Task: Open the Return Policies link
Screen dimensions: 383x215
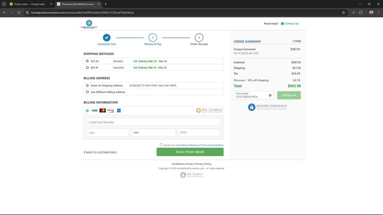Action: 189,145
